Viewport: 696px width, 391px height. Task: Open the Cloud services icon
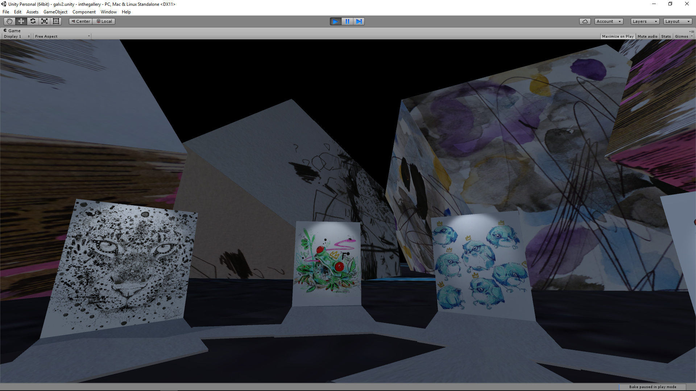click(x=585, y=21)
